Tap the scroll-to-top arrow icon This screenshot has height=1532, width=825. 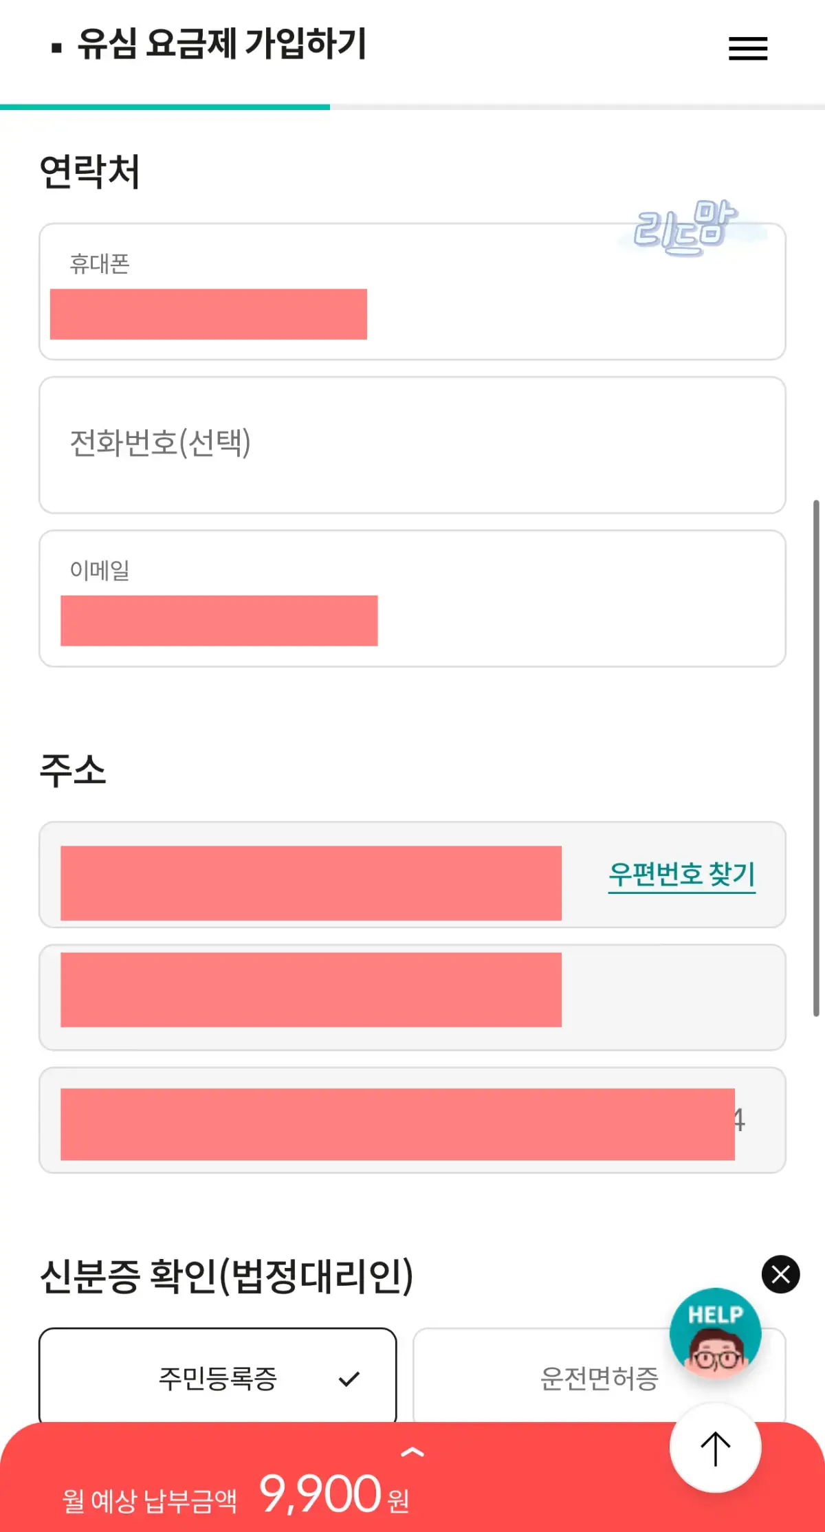pos(715,1446)
